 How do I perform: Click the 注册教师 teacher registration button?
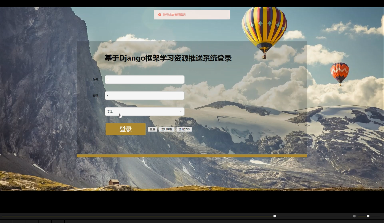184,129
